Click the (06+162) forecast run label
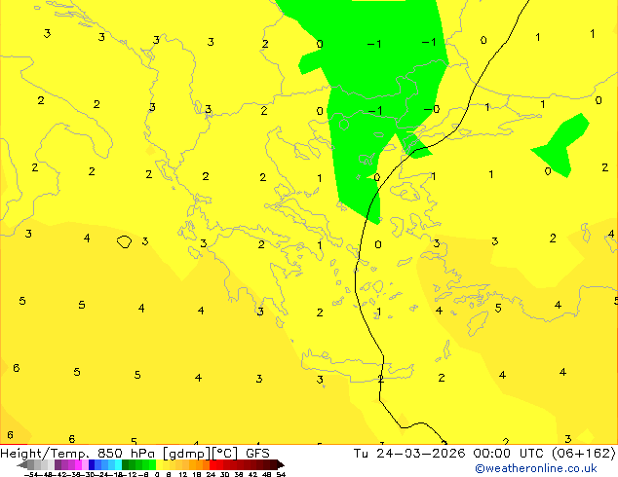The width and height of the screenshot is (618, 477). 583,454
